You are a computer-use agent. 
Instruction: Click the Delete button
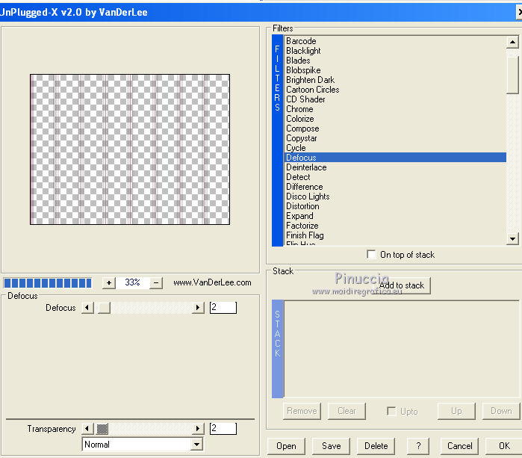point(376,446)
